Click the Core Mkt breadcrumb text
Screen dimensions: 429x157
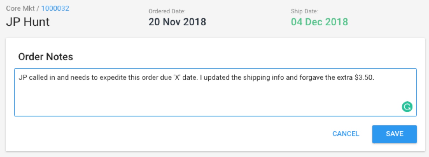(20, 8)
